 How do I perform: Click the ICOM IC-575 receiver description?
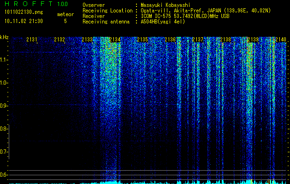(185, 16)
